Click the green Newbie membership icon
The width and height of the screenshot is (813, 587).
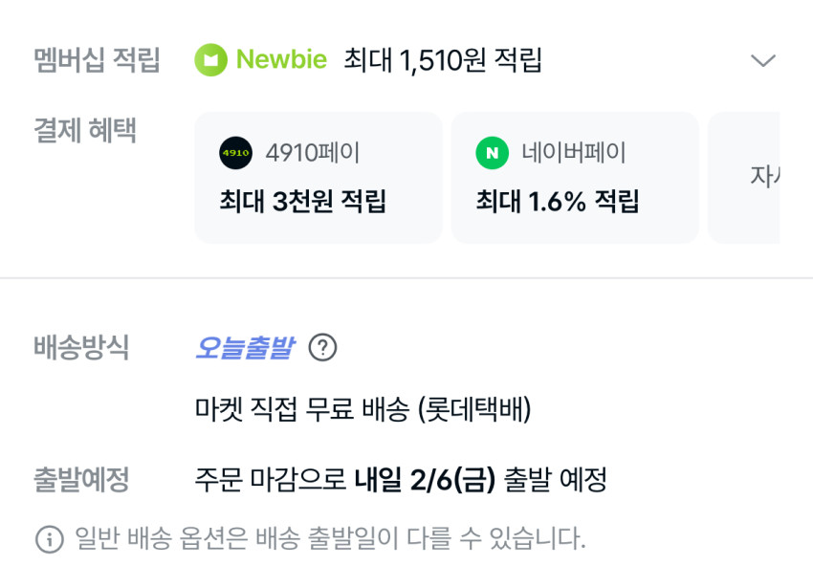(210, 60)
